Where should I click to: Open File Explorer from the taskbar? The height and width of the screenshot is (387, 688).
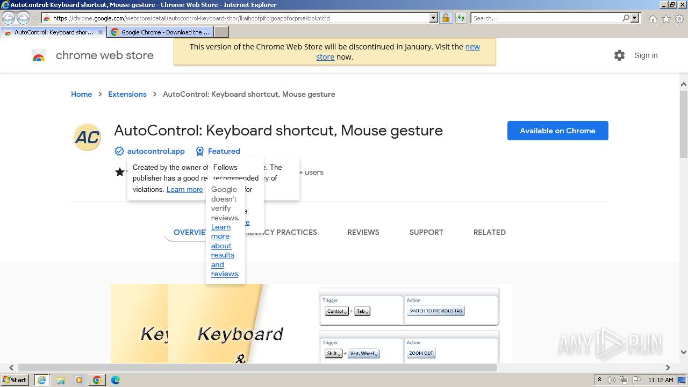pos(61,380)
